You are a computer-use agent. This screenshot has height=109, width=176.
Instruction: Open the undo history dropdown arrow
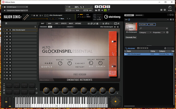pyautogui.click(x=109, y=24)
